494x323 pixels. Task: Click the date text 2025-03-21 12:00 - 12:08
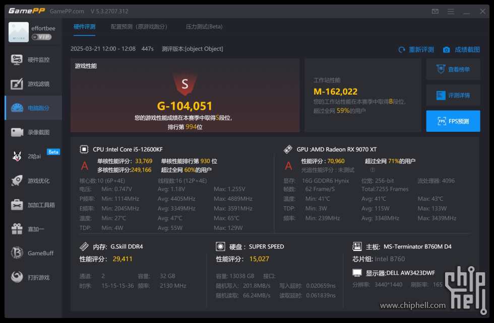tap(103, 49)
